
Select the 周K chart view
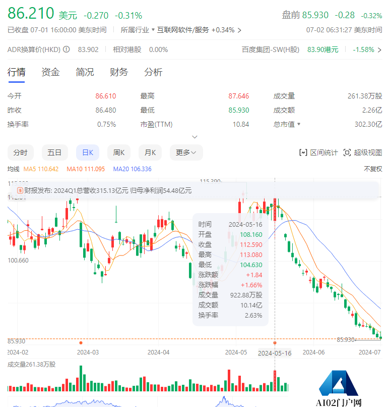pyautogui.click(x=119, y=152)
